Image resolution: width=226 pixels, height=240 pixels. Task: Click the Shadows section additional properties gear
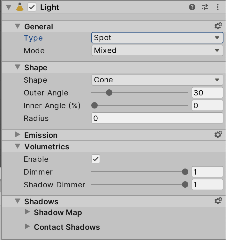218,201
